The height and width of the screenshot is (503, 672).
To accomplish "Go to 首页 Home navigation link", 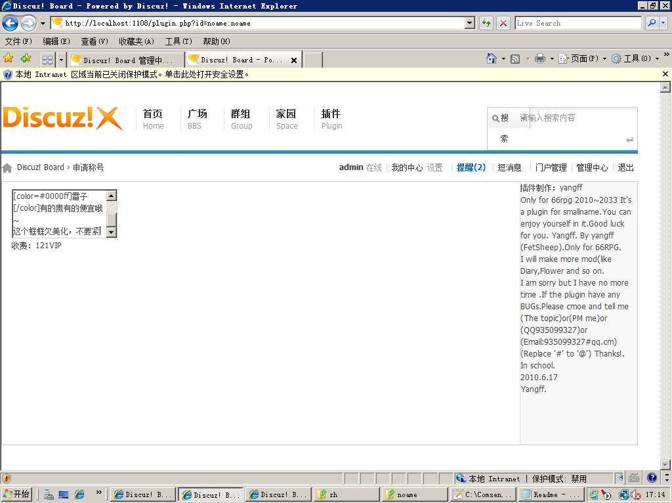I will coord(153,119).
